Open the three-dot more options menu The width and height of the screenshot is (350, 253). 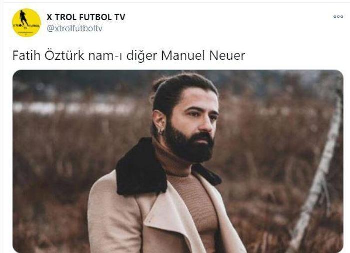(x=338, y=17)
